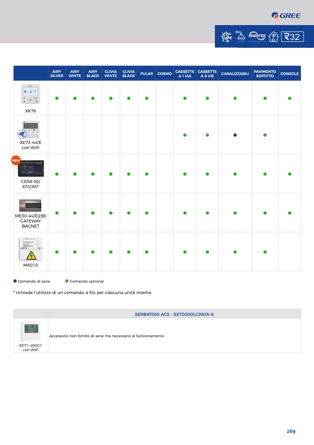
Task: Click the WiFi smart home icon
Action: pyautogui.click(x=273, y=37)
